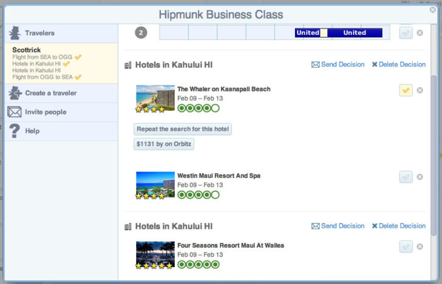Image resolution: width=442 pixels, height=284 pixels.
Task: Open the Four Seasons Resort photo thumbnail
Action: pyautogui.click(x=155, y=254)
